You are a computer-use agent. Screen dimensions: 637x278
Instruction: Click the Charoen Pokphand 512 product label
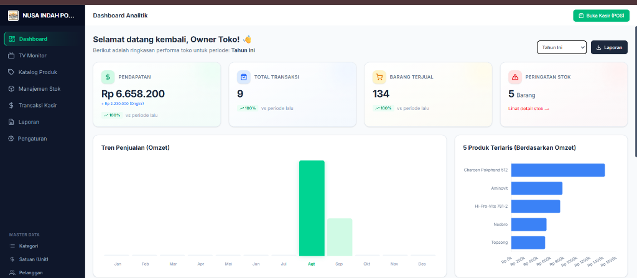tap(485, 170)
